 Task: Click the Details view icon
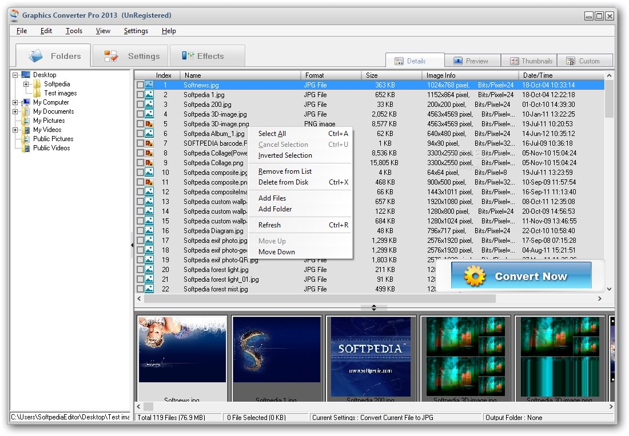[399, 61]
